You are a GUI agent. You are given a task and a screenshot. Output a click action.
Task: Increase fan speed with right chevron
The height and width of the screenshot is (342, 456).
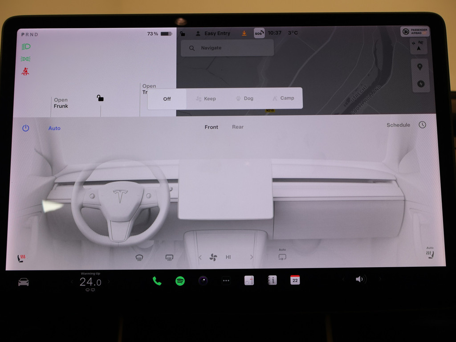[x=252, y=257]
